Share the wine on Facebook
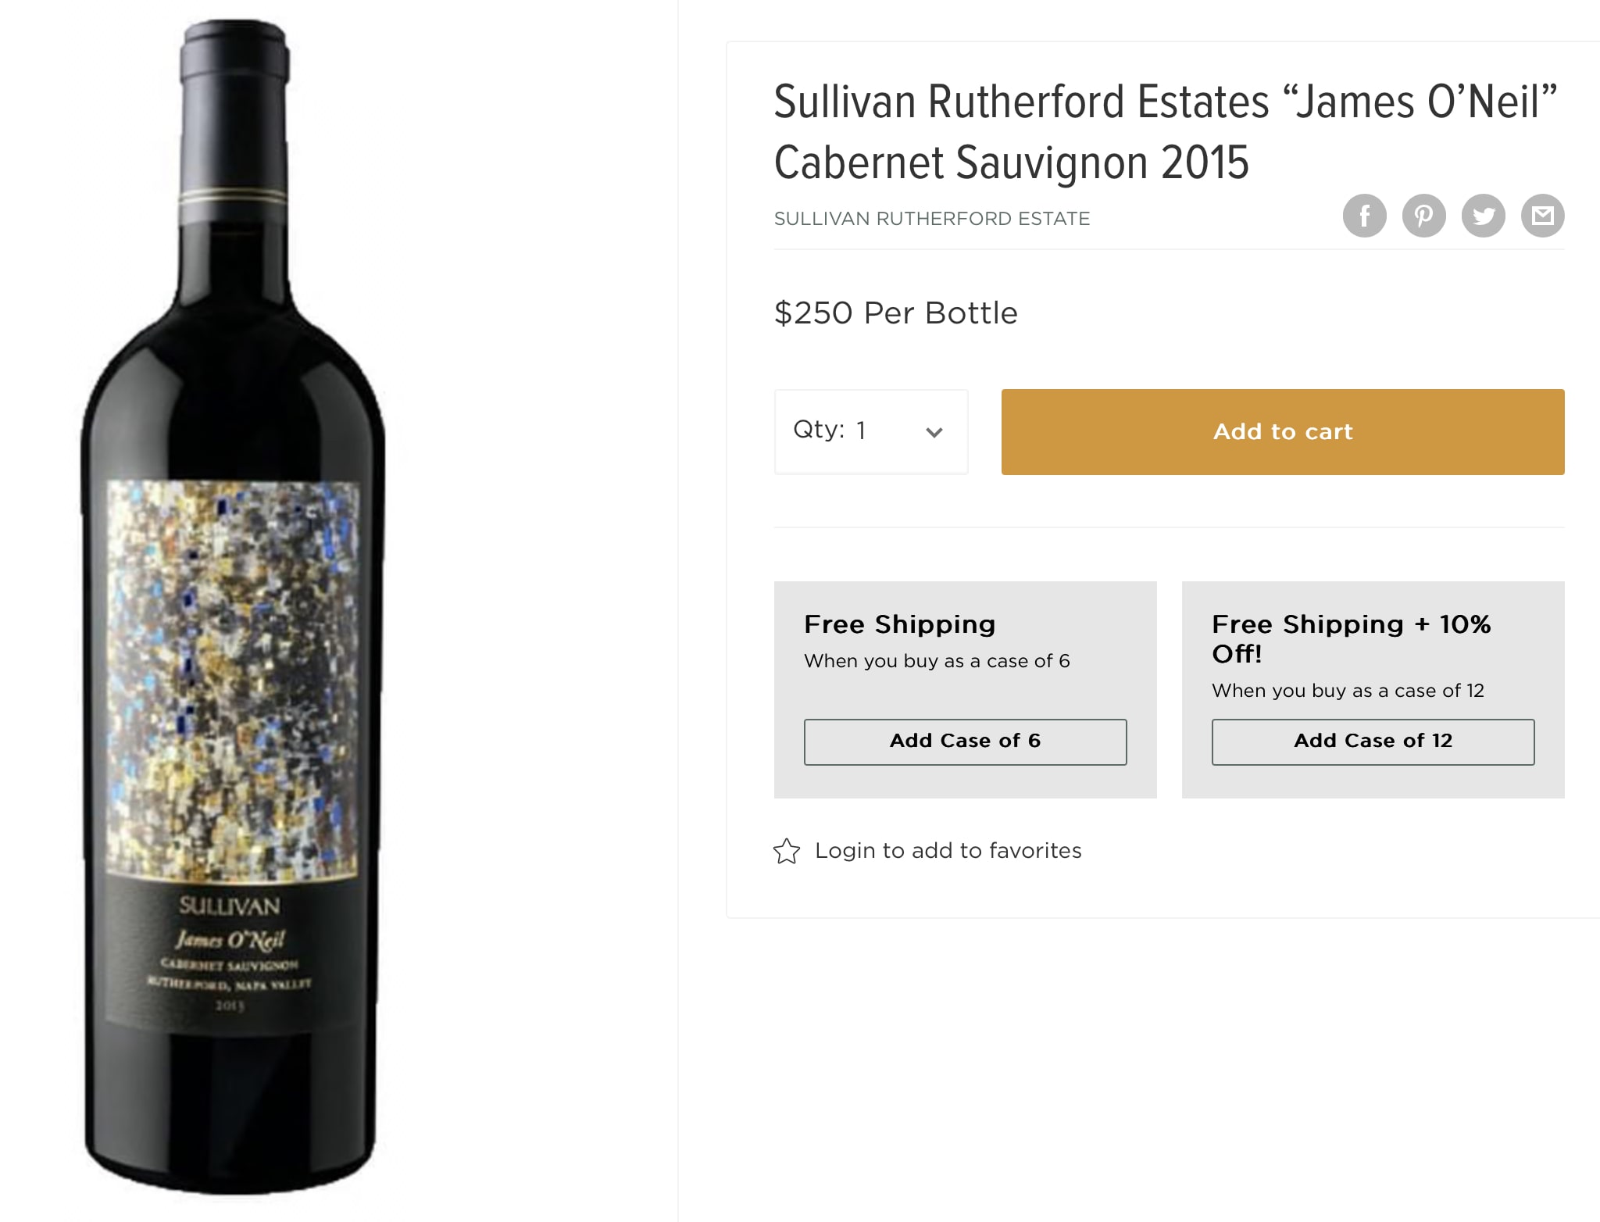 pyautogui.click(x=1364, y=216)
